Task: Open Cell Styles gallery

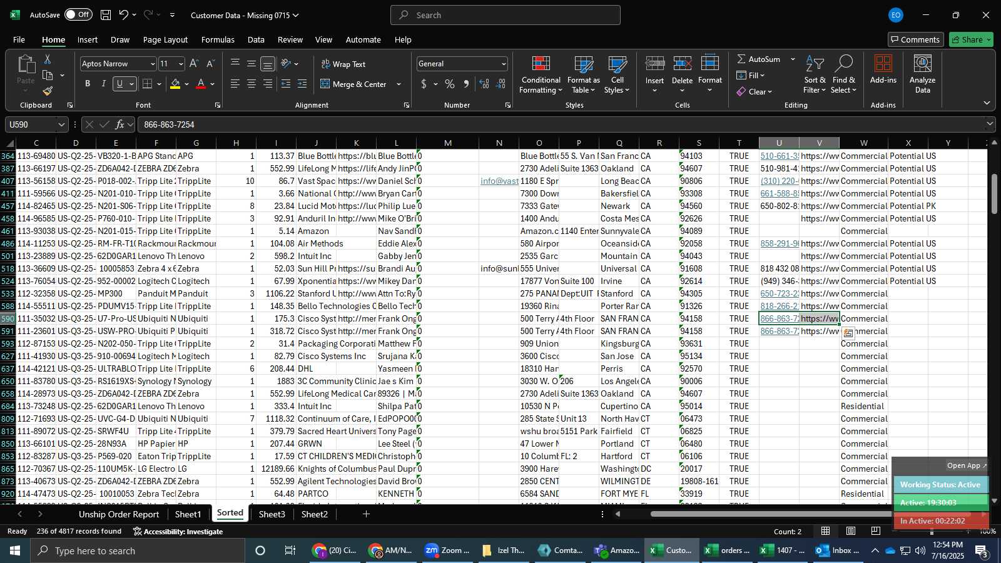Action: 617,75
